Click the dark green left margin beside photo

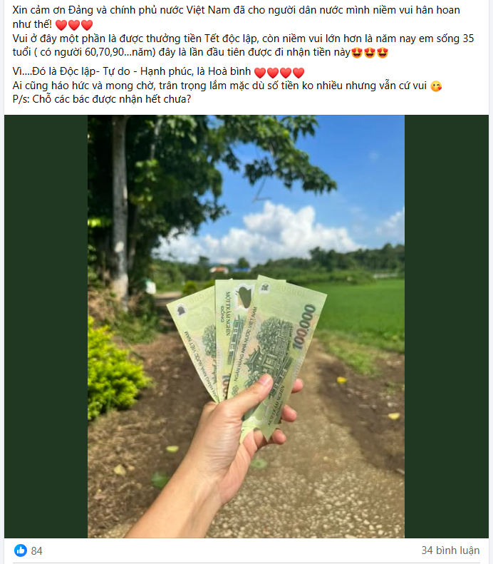pyautogui.click(x=46, y=327)
